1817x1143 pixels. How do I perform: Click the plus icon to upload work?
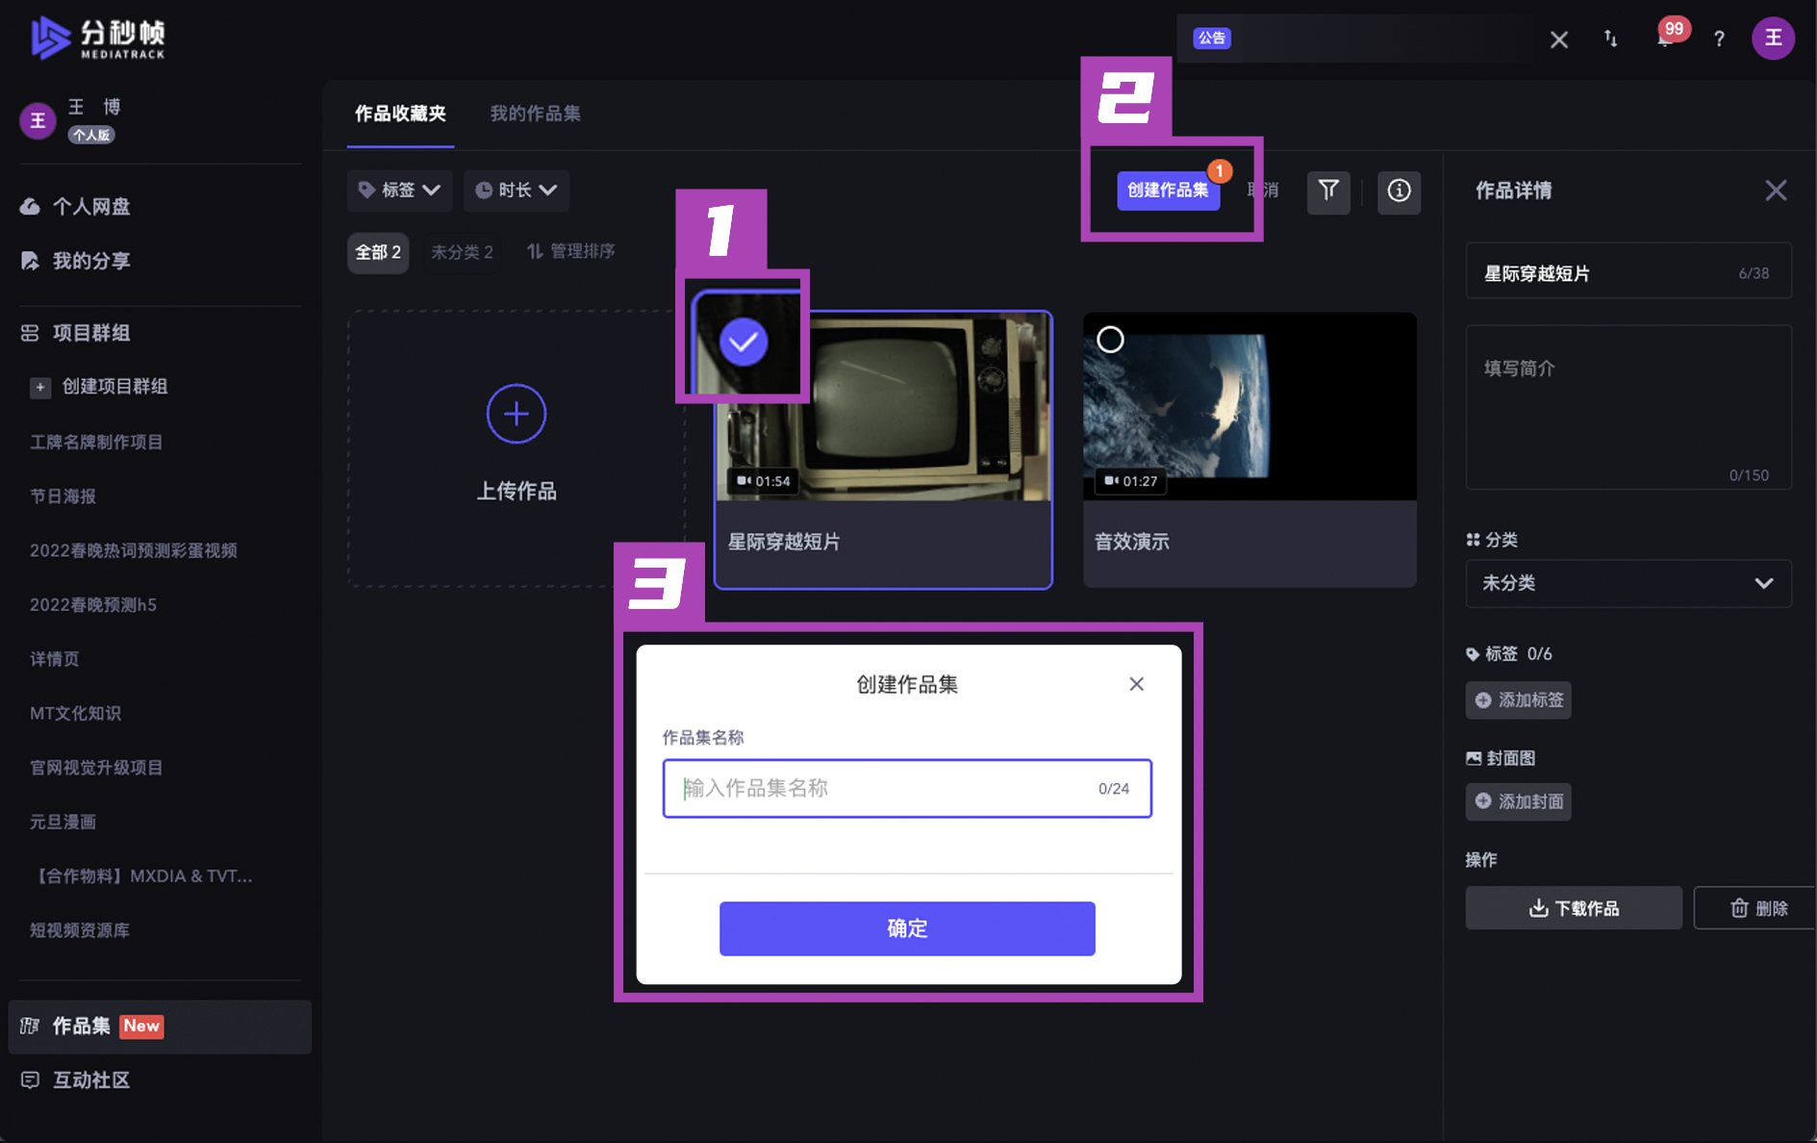pyautogui.click(x=516, y=414)
